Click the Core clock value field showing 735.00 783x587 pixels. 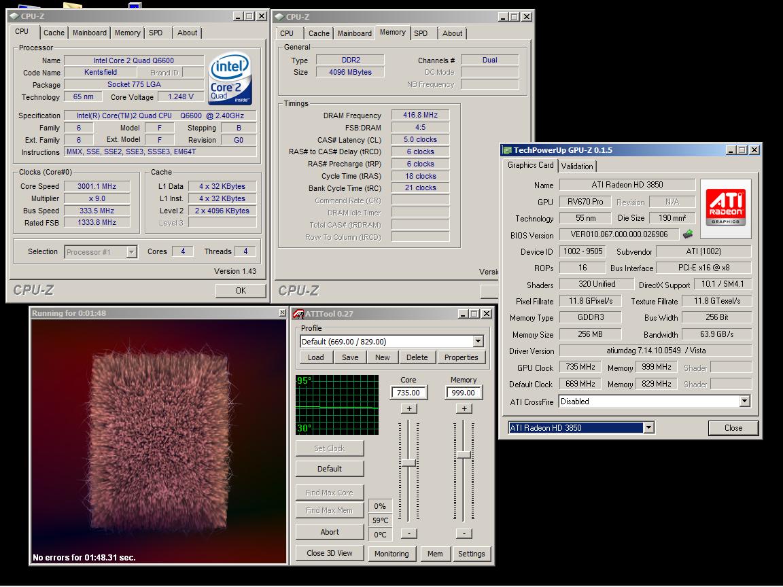tap(408, 393)
